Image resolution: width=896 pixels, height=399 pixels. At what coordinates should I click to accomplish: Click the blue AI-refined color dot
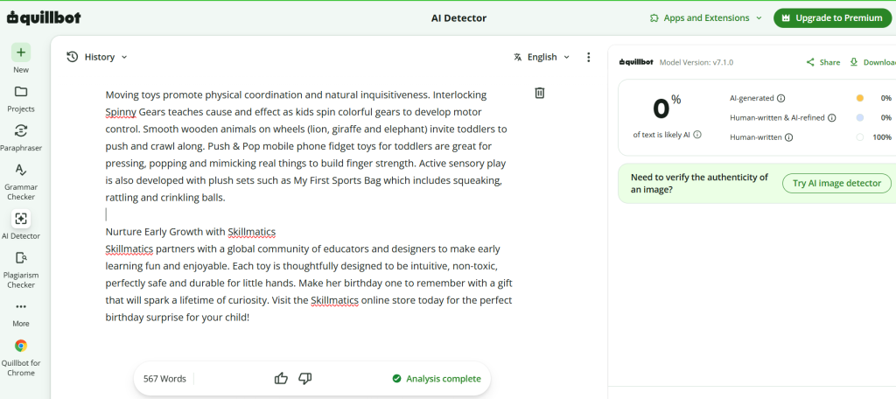click(x=860, y=118)
